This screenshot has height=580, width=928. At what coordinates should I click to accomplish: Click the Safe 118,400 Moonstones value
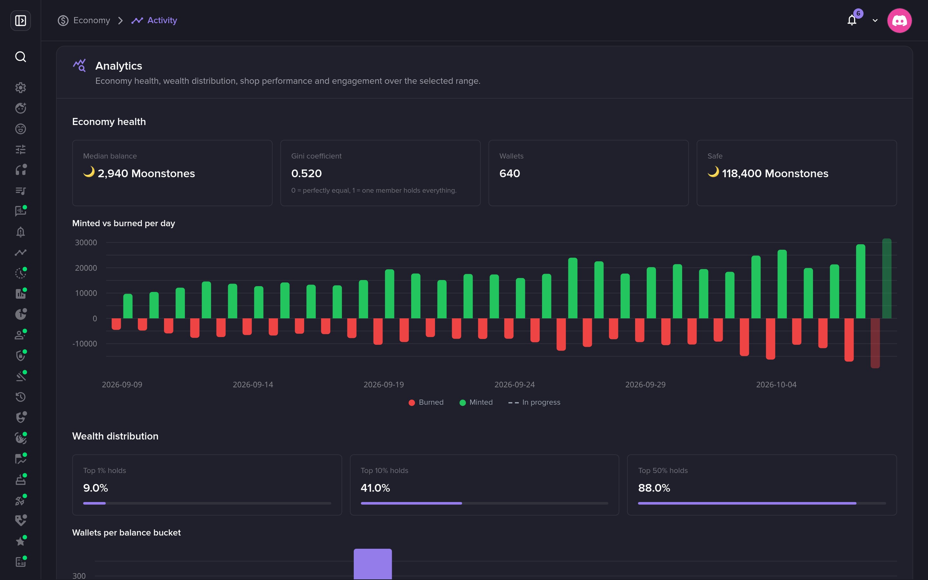(x=768, y=173)
